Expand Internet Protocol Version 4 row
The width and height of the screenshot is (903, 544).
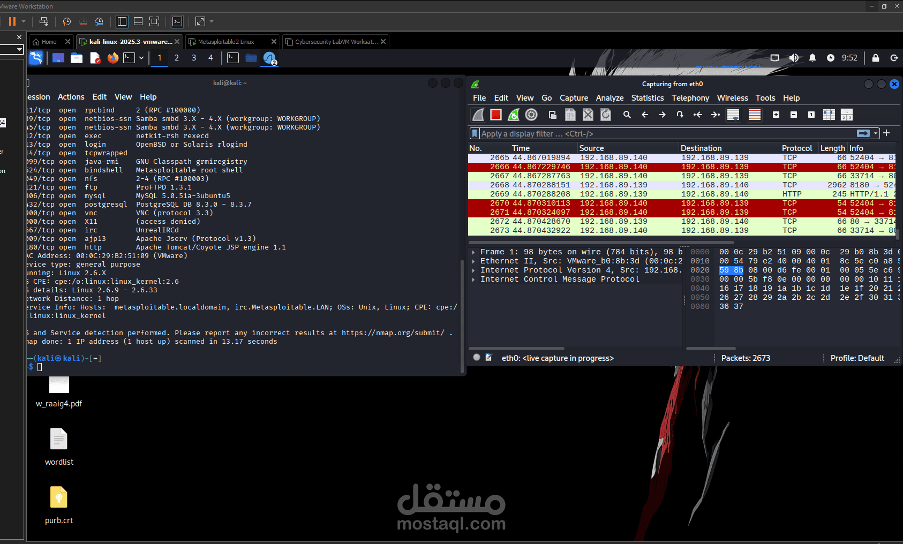473,270
